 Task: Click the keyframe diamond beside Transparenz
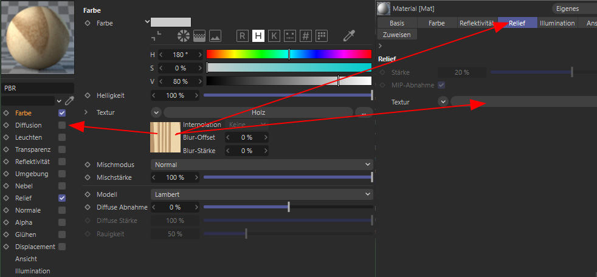click(5, 149)
